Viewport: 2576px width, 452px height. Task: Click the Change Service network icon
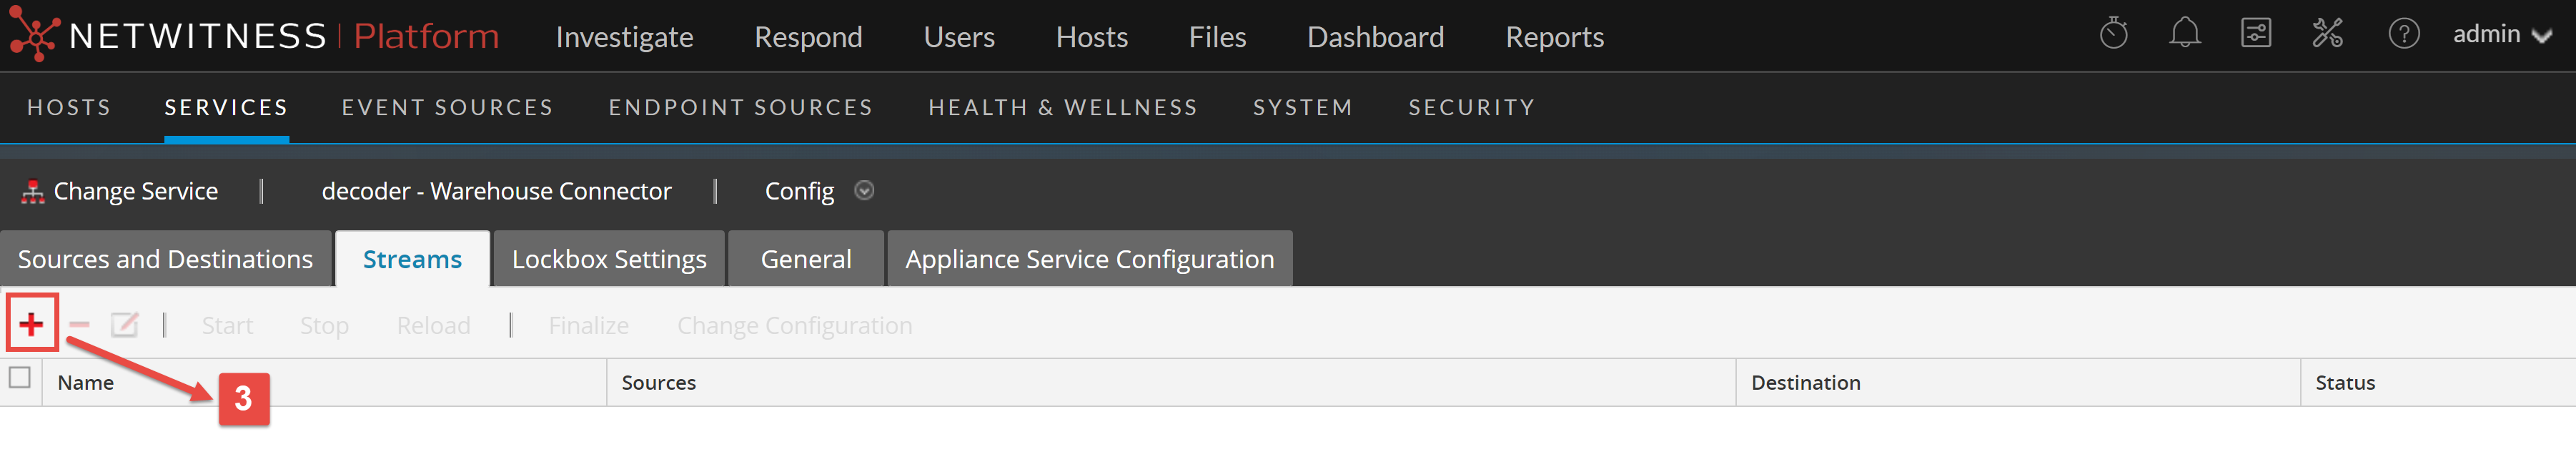point(33,191)
